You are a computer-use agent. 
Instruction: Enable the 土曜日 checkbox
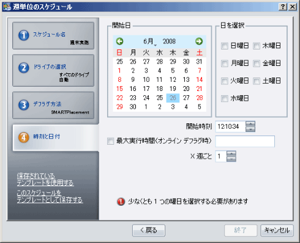pyautogui.click(x=257, y=81)
